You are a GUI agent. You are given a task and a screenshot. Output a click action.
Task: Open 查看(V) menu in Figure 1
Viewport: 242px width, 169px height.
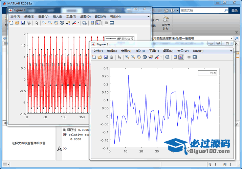tap(43, 17)
